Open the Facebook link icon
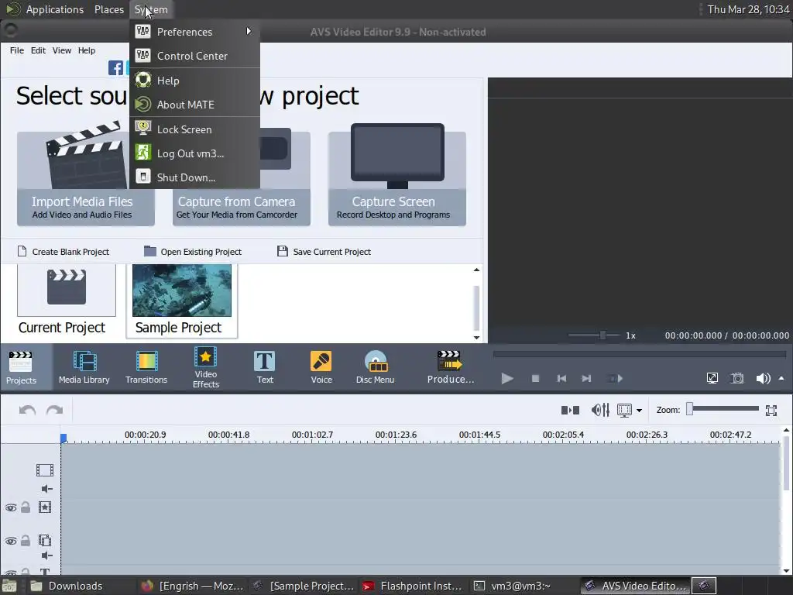793x595 pixels. pyautogui.click(x=115, y=67)
